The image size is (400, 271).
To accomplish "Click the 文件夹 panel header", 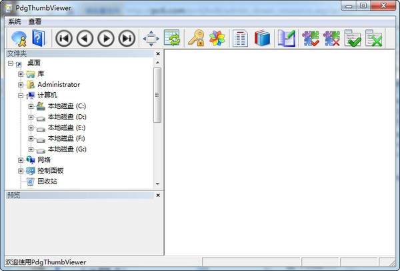I will 79,53.
